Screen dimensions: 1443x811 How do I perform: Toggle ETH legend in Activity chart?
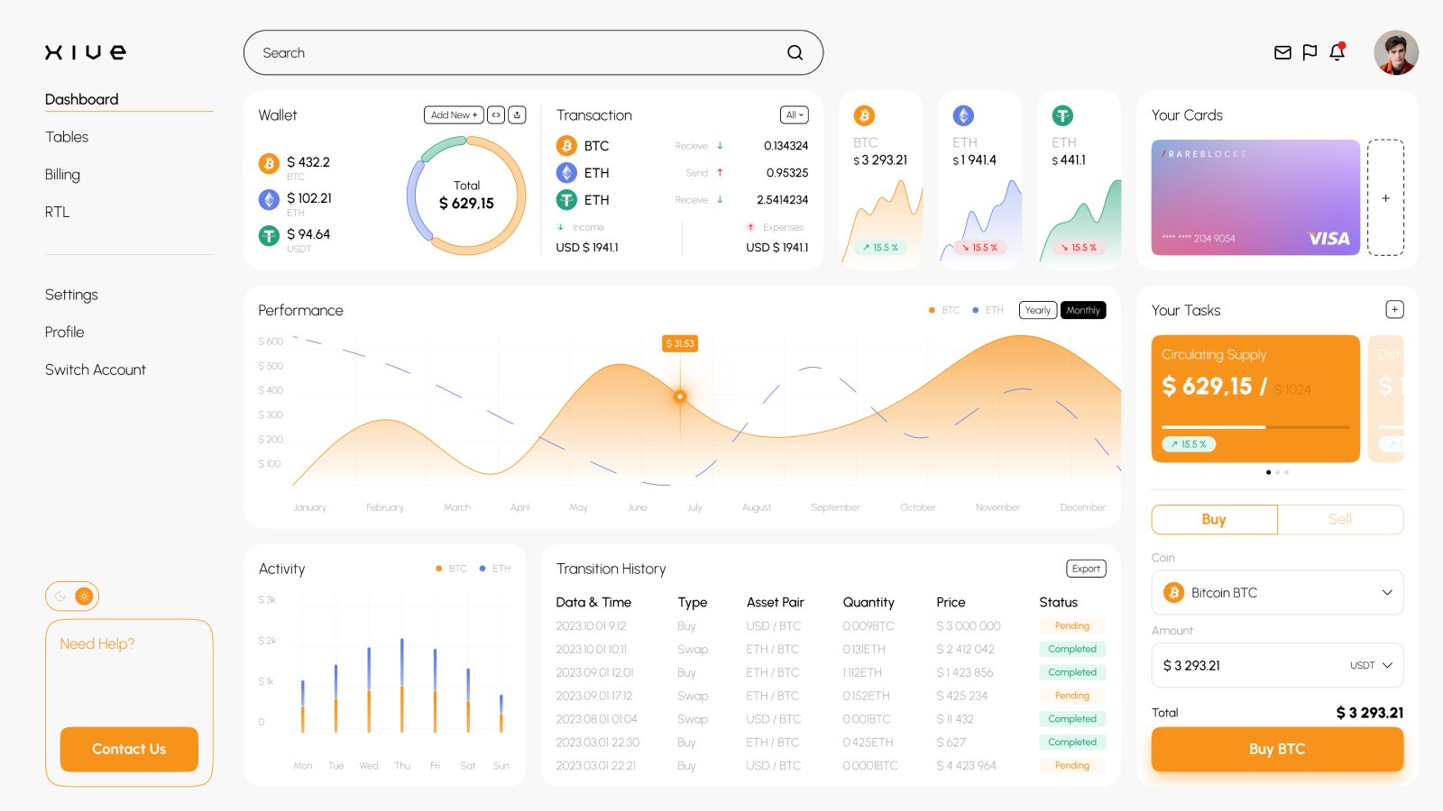(494, 569)
